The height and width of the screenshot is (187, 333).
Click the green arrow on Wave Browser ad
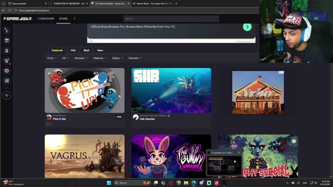point(247,27)
